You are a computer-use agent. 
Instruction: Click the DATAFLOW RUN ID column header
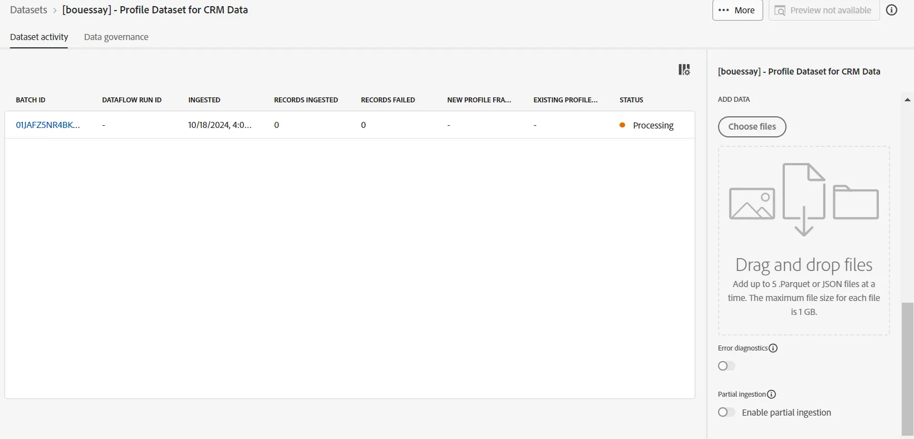[132, 100]
